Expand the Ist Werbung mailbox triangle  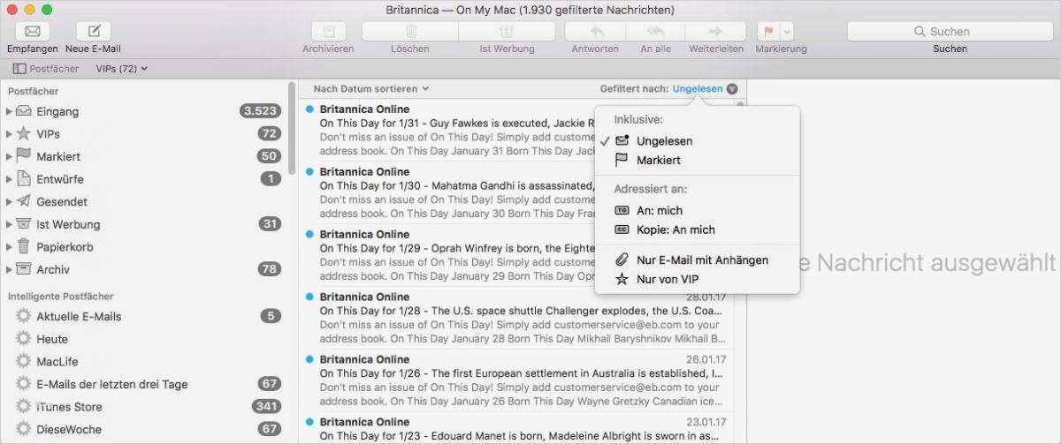(x=9, y=224)
